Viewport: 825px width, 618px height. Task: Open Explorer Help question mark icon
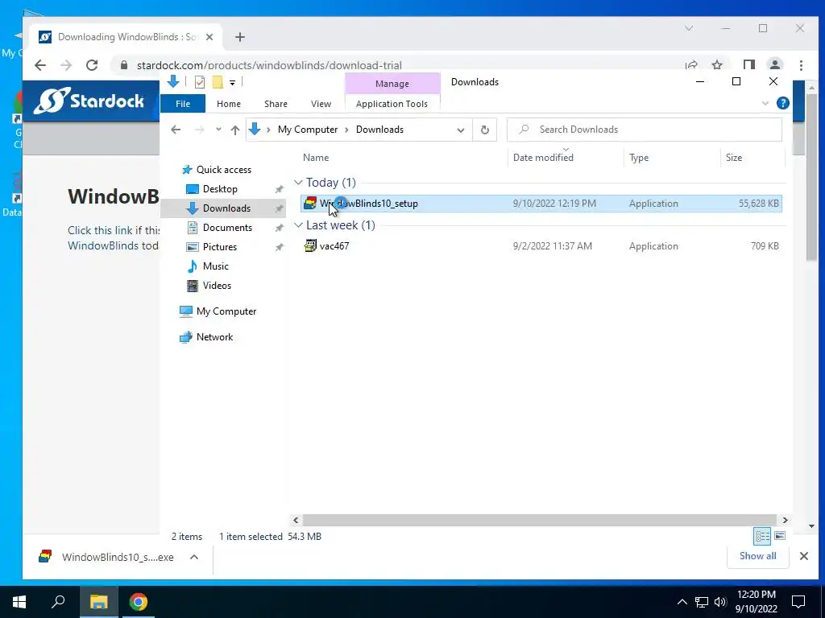(x=783, y=103)
